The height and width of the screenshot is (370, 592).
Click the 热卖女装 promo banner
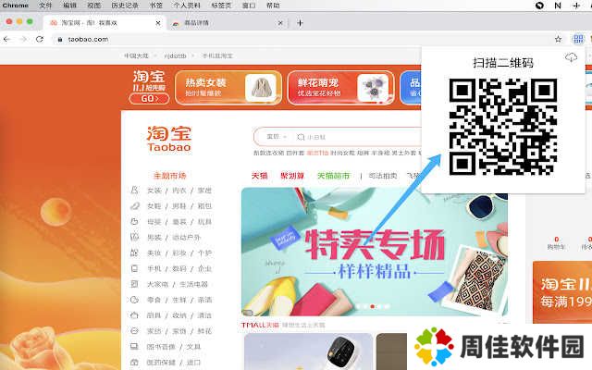point(228,87)
